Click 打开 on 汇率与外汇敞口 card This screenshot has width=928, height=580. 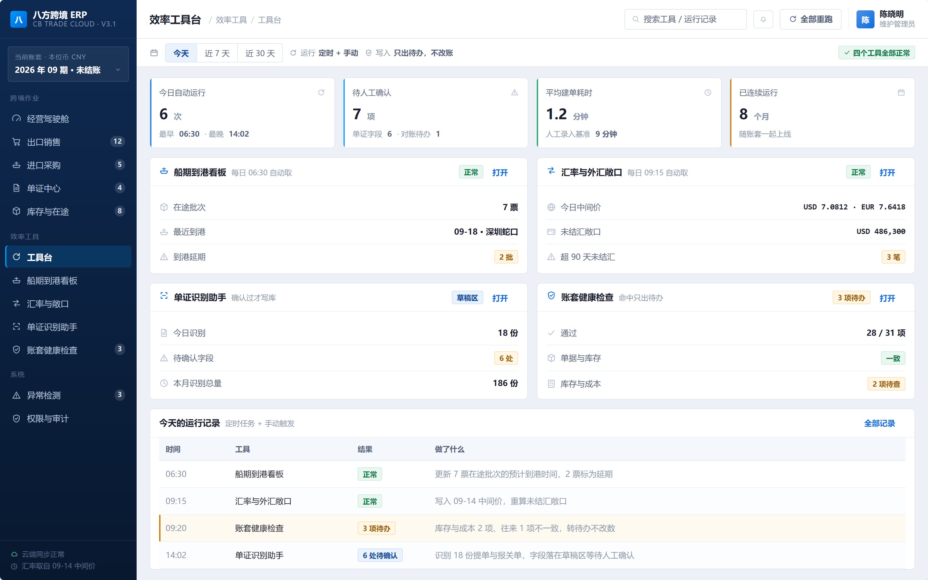coord(887,173)
